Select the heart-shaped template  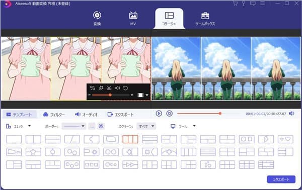pyautogui.click(x=285, y=139)
